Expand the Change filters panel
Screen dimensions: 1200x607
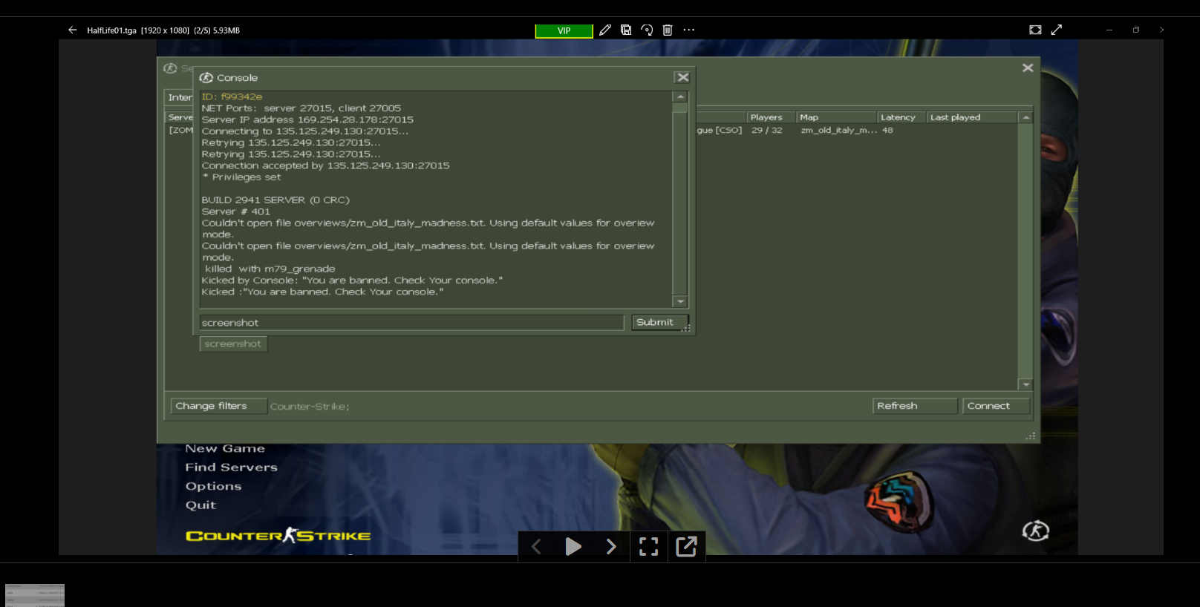pos(218,406)
